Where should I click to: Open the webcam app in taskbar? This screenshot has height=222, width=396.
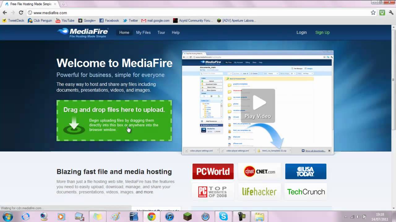pos(44,217)
